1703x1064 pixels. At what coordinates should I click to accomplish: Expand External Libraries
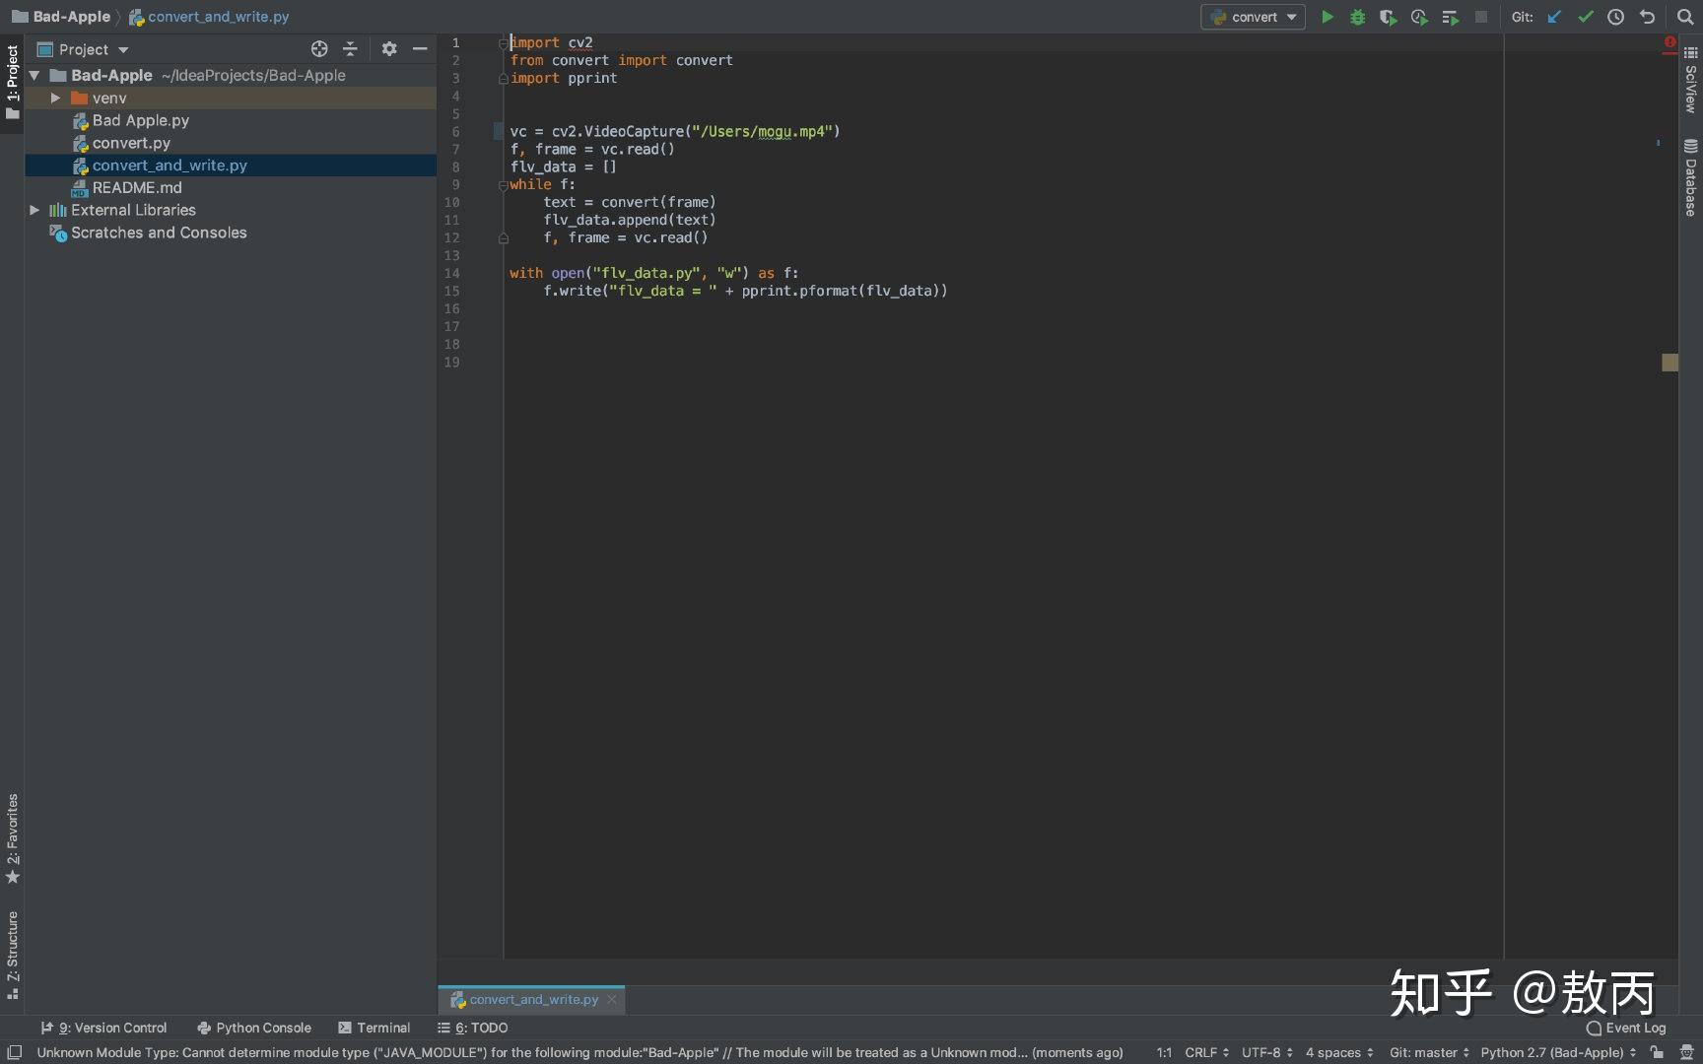pos(34,210)
